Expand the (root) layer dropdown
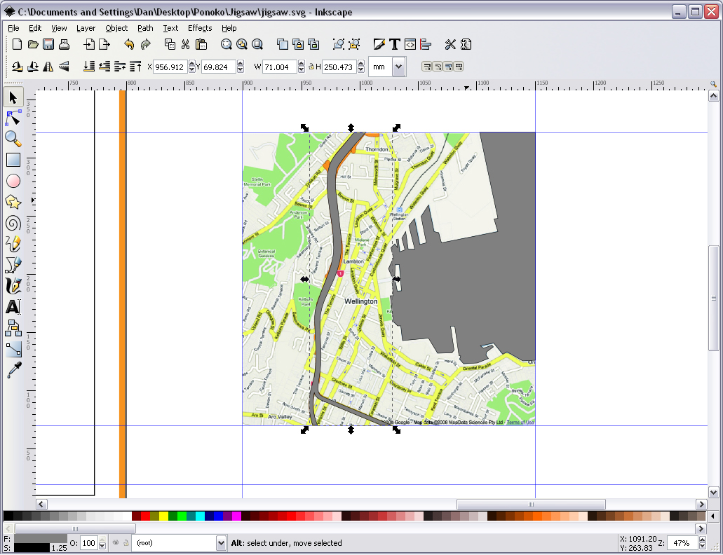Viewport: 723px width, 555px height. 221,543
